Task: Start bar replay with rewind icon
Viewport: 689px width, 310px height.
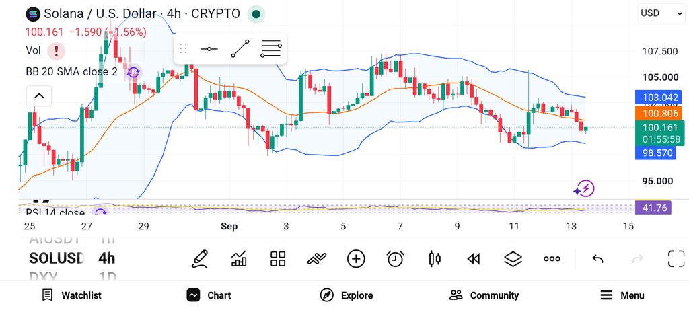Action: [x=473, y=259]
